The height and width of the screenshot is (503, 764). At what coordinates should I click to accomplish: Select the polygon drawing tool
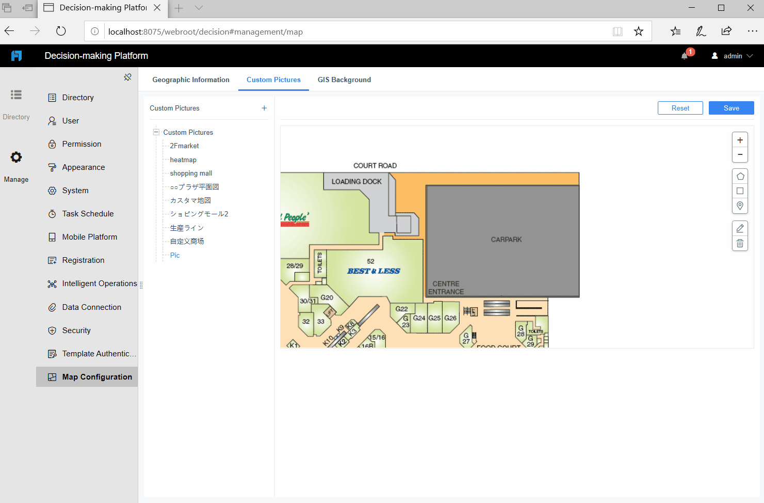(x=740, y=176)
